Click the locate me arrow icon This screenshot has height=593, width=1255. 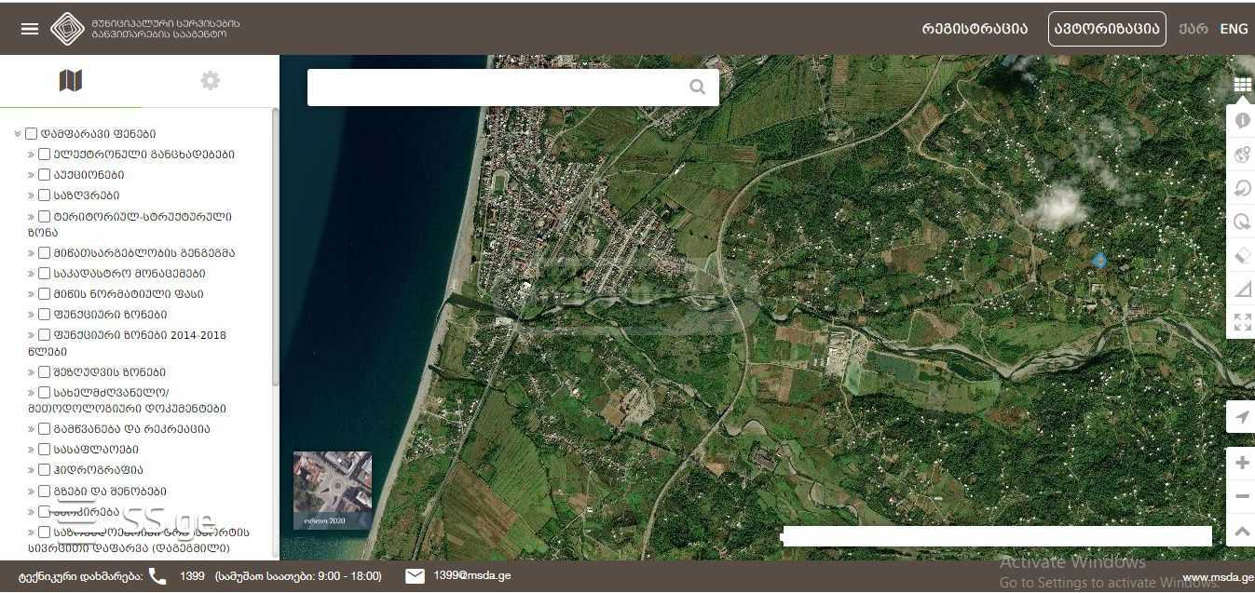(1241, 417)
